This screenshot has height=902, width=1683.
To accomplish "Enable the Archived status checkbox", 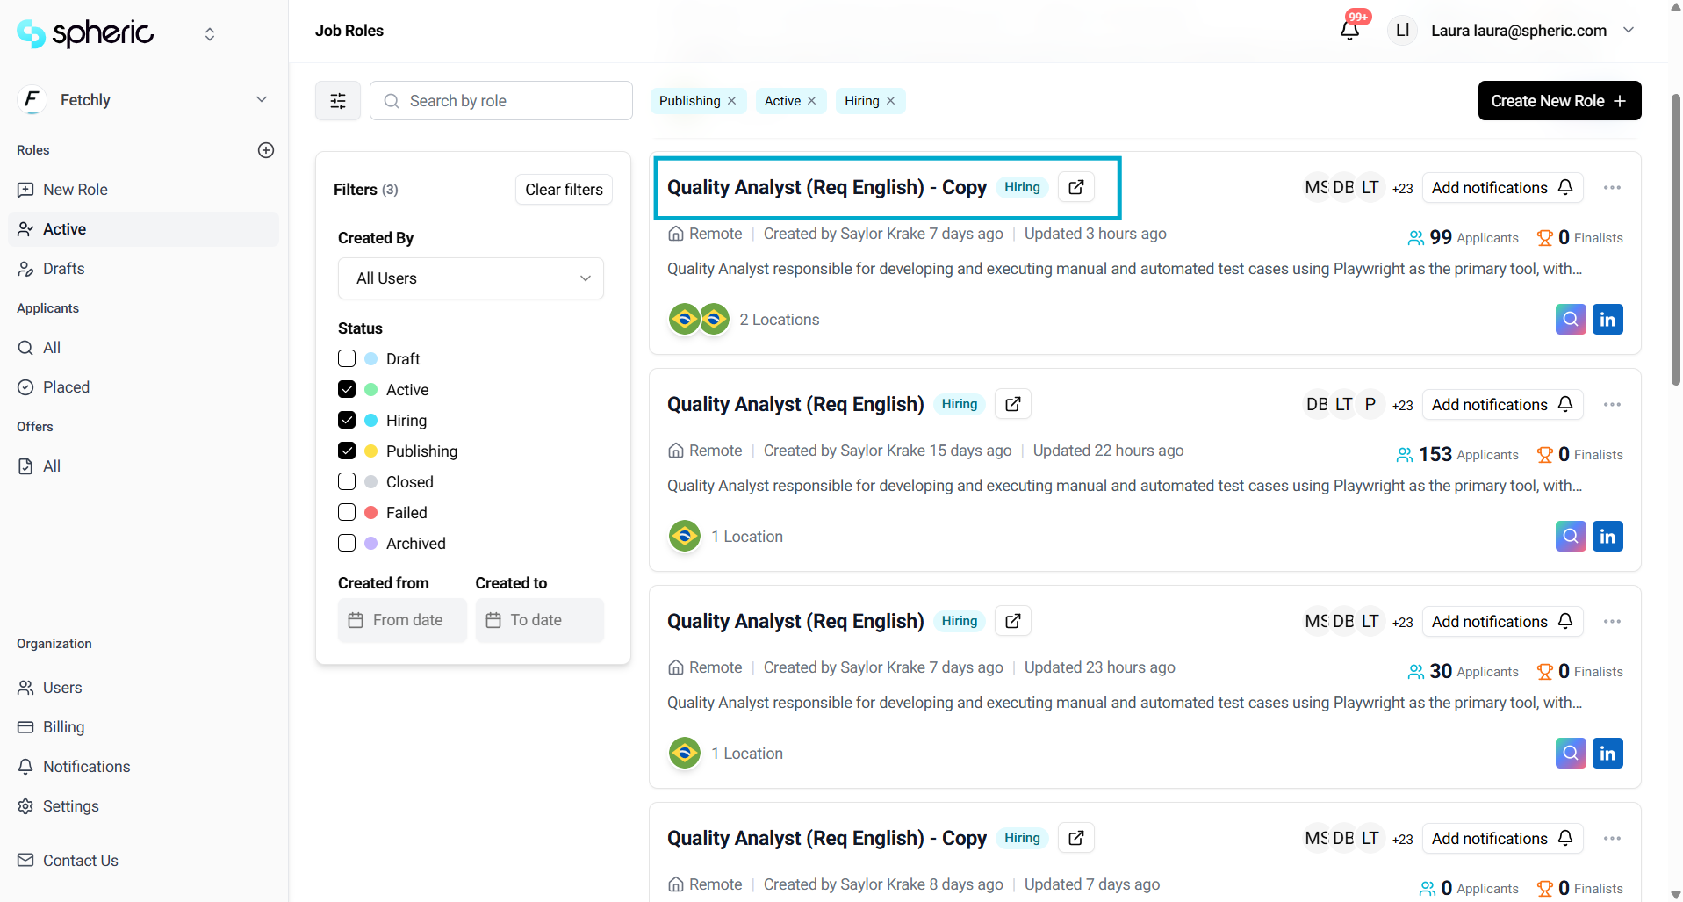I will [x=347, y=544].
